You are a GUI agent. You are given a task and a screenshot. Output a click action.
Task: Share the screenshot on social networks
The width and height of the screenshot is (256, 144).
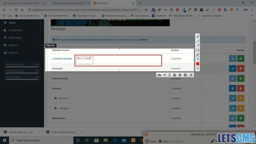[x=164, y=75]
